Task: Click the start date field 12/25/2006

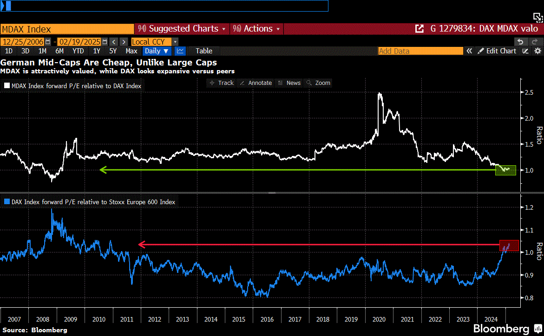Action: pos(23,42)
